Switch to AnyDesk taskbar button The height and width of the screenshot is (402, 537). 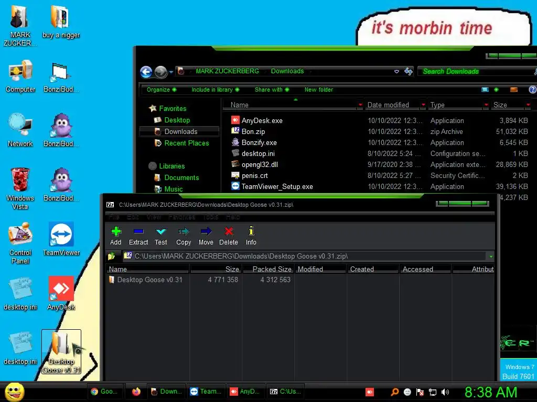coord(245,392)
